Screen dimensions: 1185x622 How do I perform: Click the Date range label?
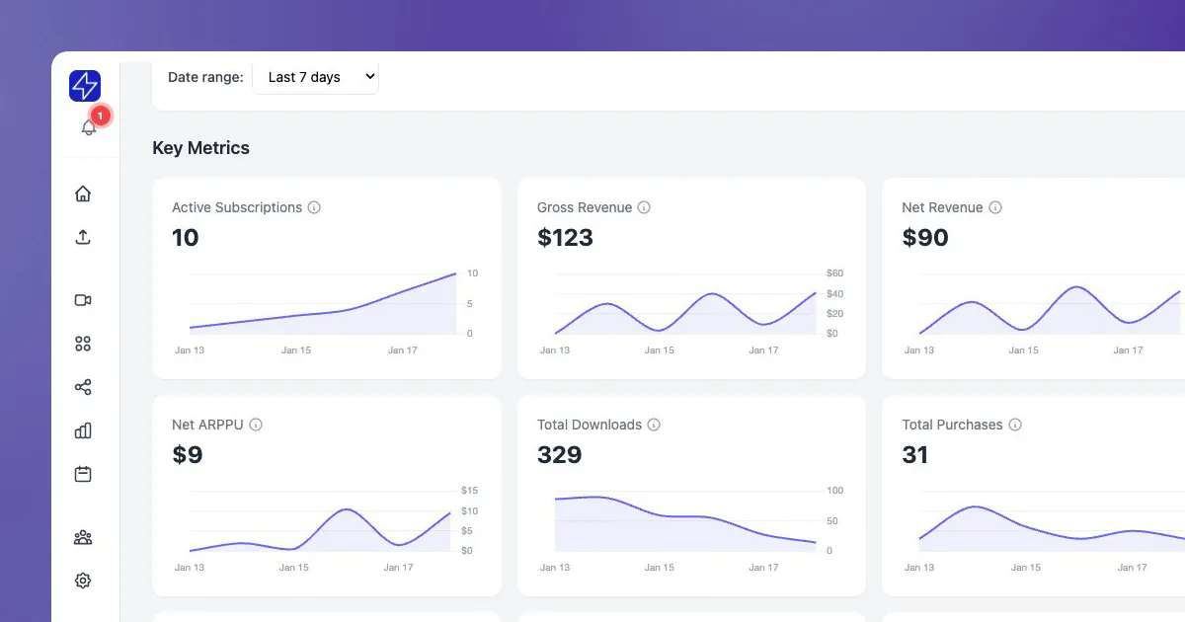click(x=205, y=77)
